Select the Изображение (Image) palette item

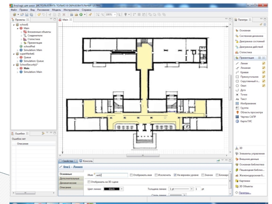click(x=248, y=103)
